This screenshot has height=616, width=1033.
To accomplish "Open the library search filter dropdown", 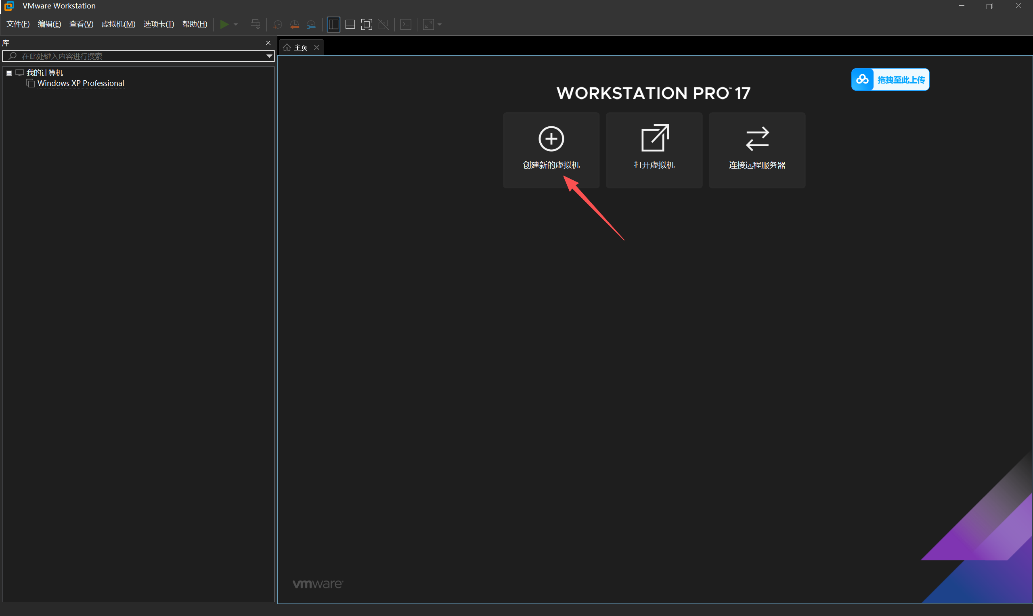I will pyautogui.click(x=269, y=56).
